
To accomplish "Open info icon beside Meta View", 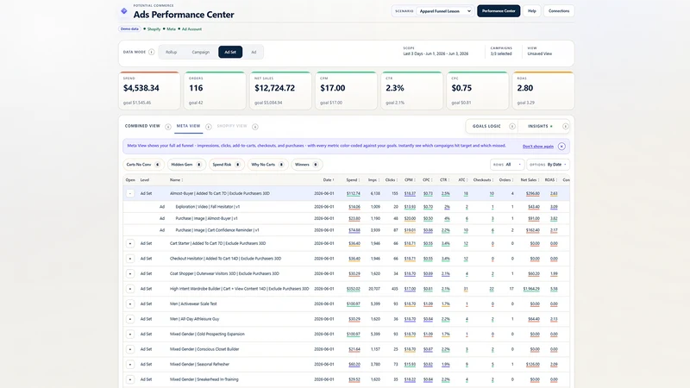I will point(209,127).
